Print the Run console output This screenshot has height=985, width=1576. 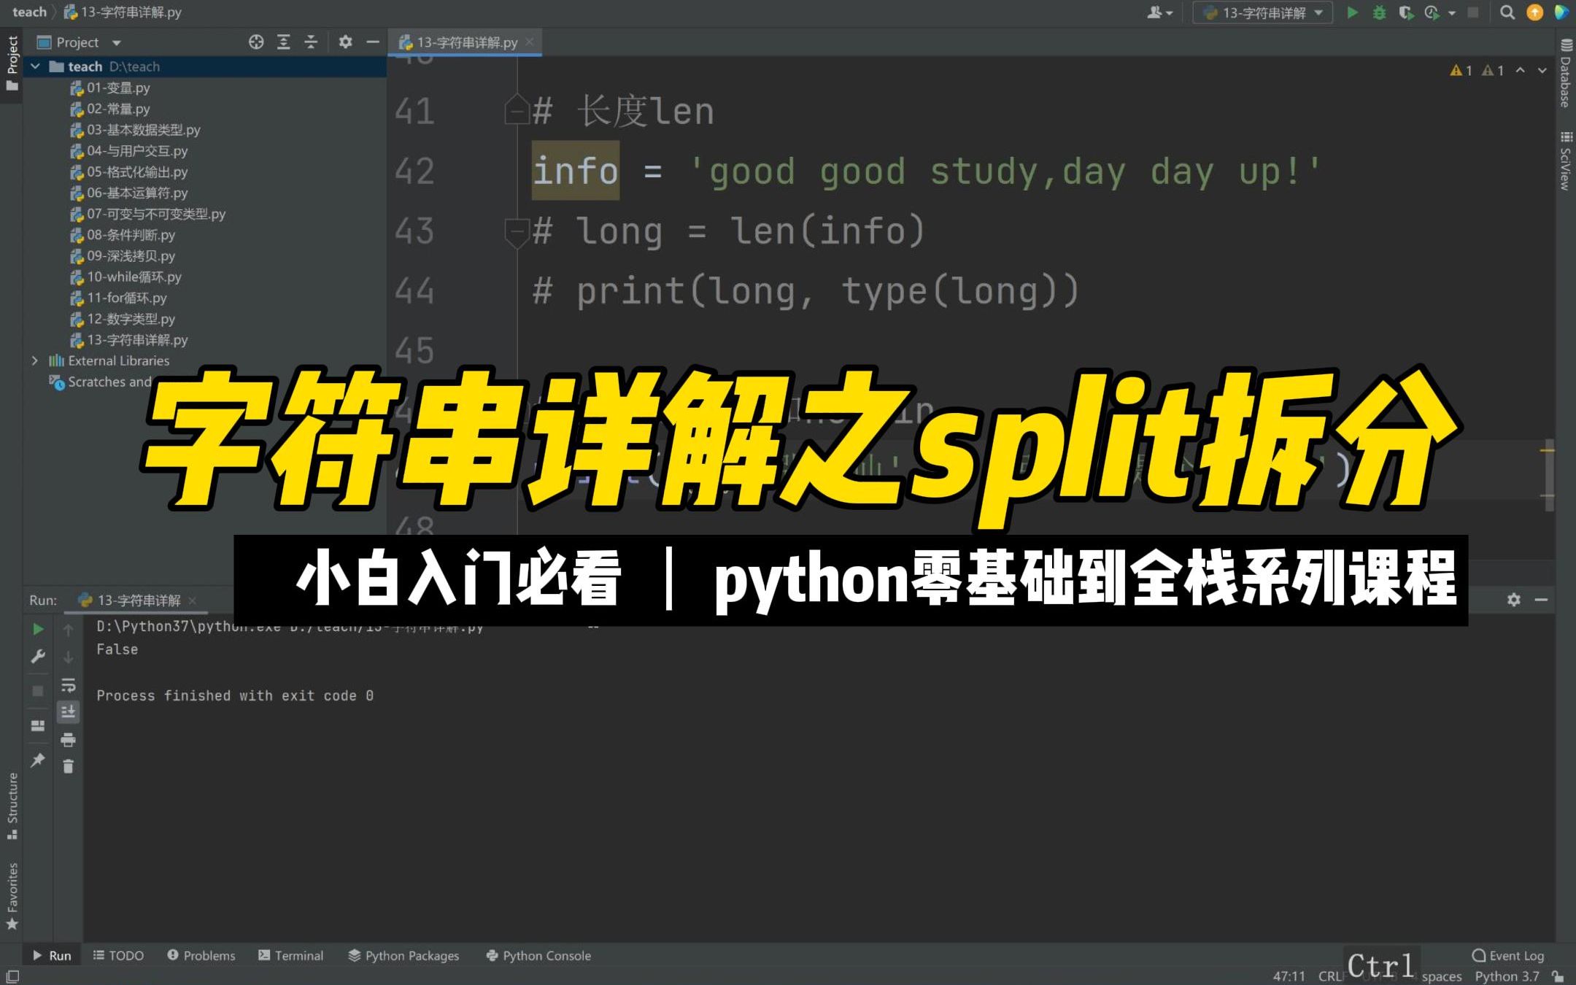[68, 739]
